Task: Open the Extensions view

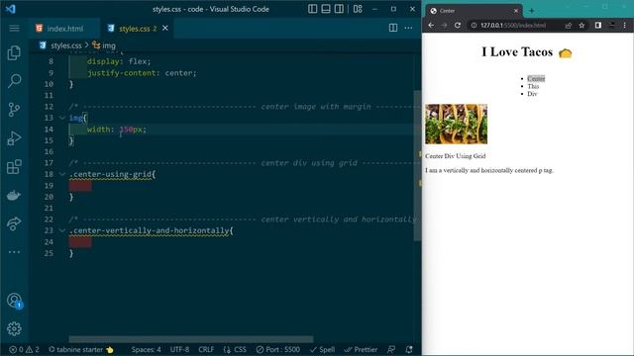Action: (x=14, y=167)
